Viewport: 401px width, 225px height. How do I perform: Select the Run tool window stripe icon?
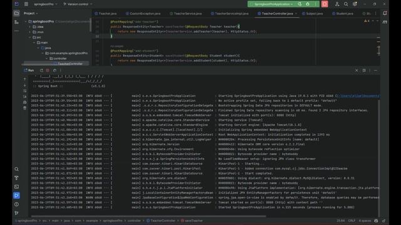pos(17,196)
